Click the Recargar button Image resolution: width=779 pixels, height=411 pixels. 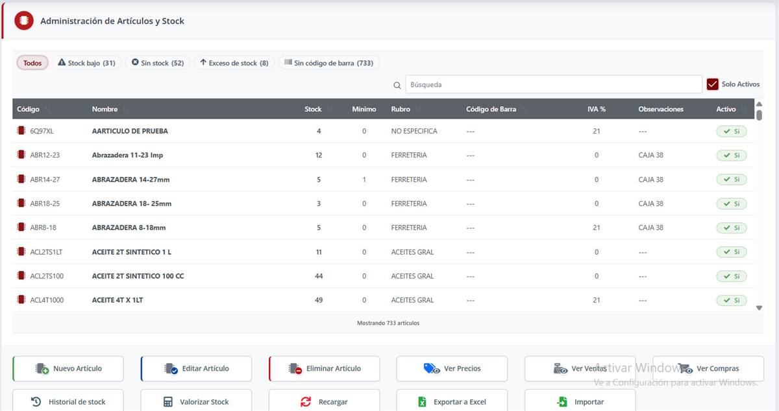324,401
